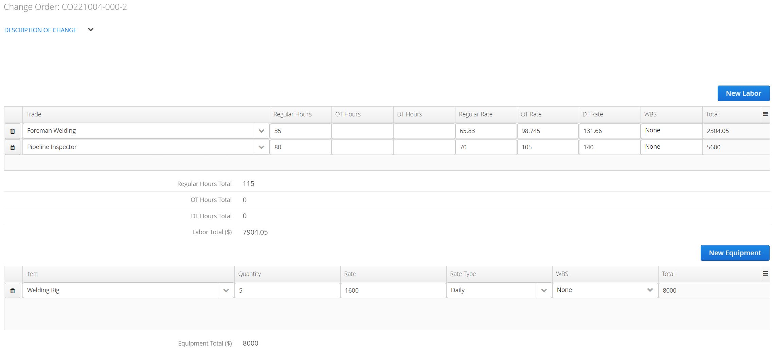Click the New Equipment button
Image resolution: width=773 pixels, height=352 pixels.
click(x=735, y=253)
